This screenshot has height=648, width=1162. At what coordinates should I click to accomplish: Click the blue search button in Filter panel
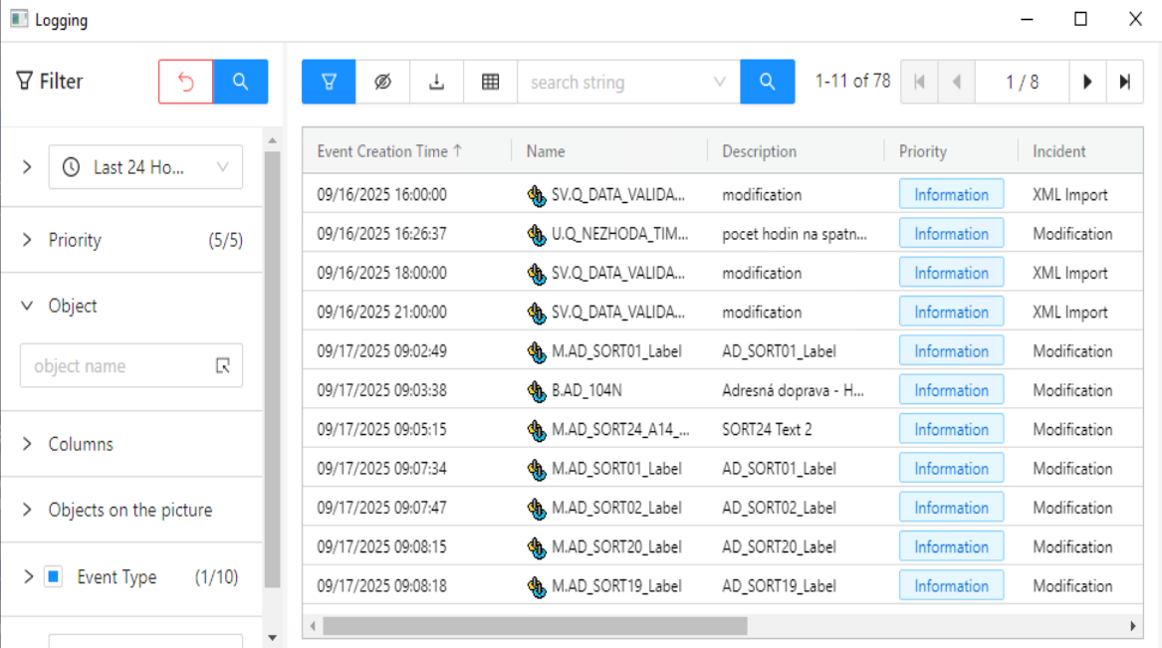pos(240,82)
